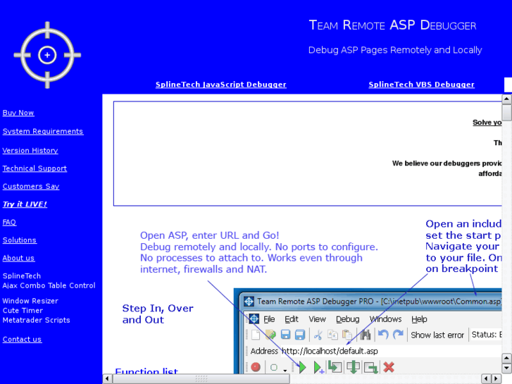
Task: Click the underlined 'Solve yo' heading link
Action: pyautogui.click(x=487, y=122)
